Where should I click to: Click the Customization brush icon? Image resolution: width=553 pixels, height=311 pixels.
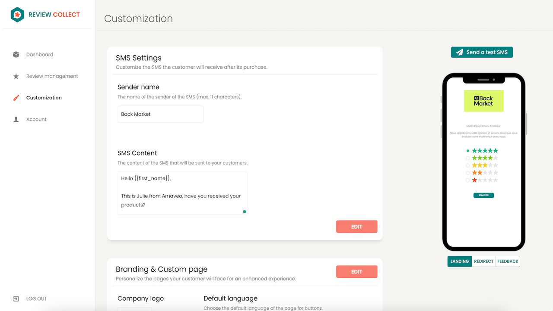tap(16, 98)
